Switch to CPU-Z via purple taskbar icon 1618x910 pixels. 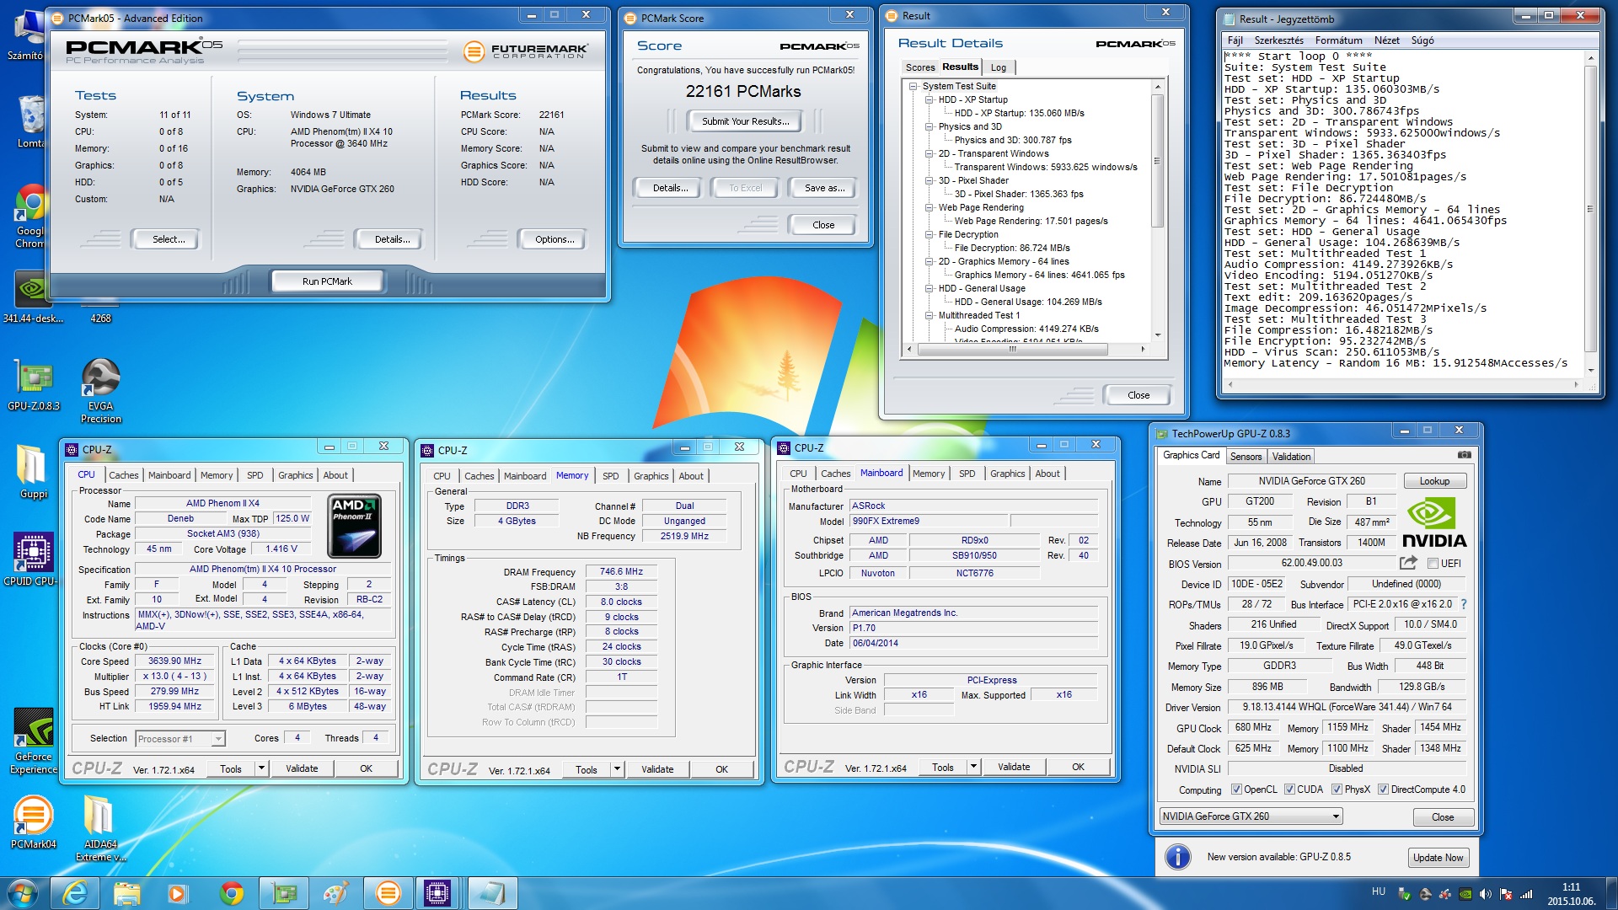tap(437, 893)
